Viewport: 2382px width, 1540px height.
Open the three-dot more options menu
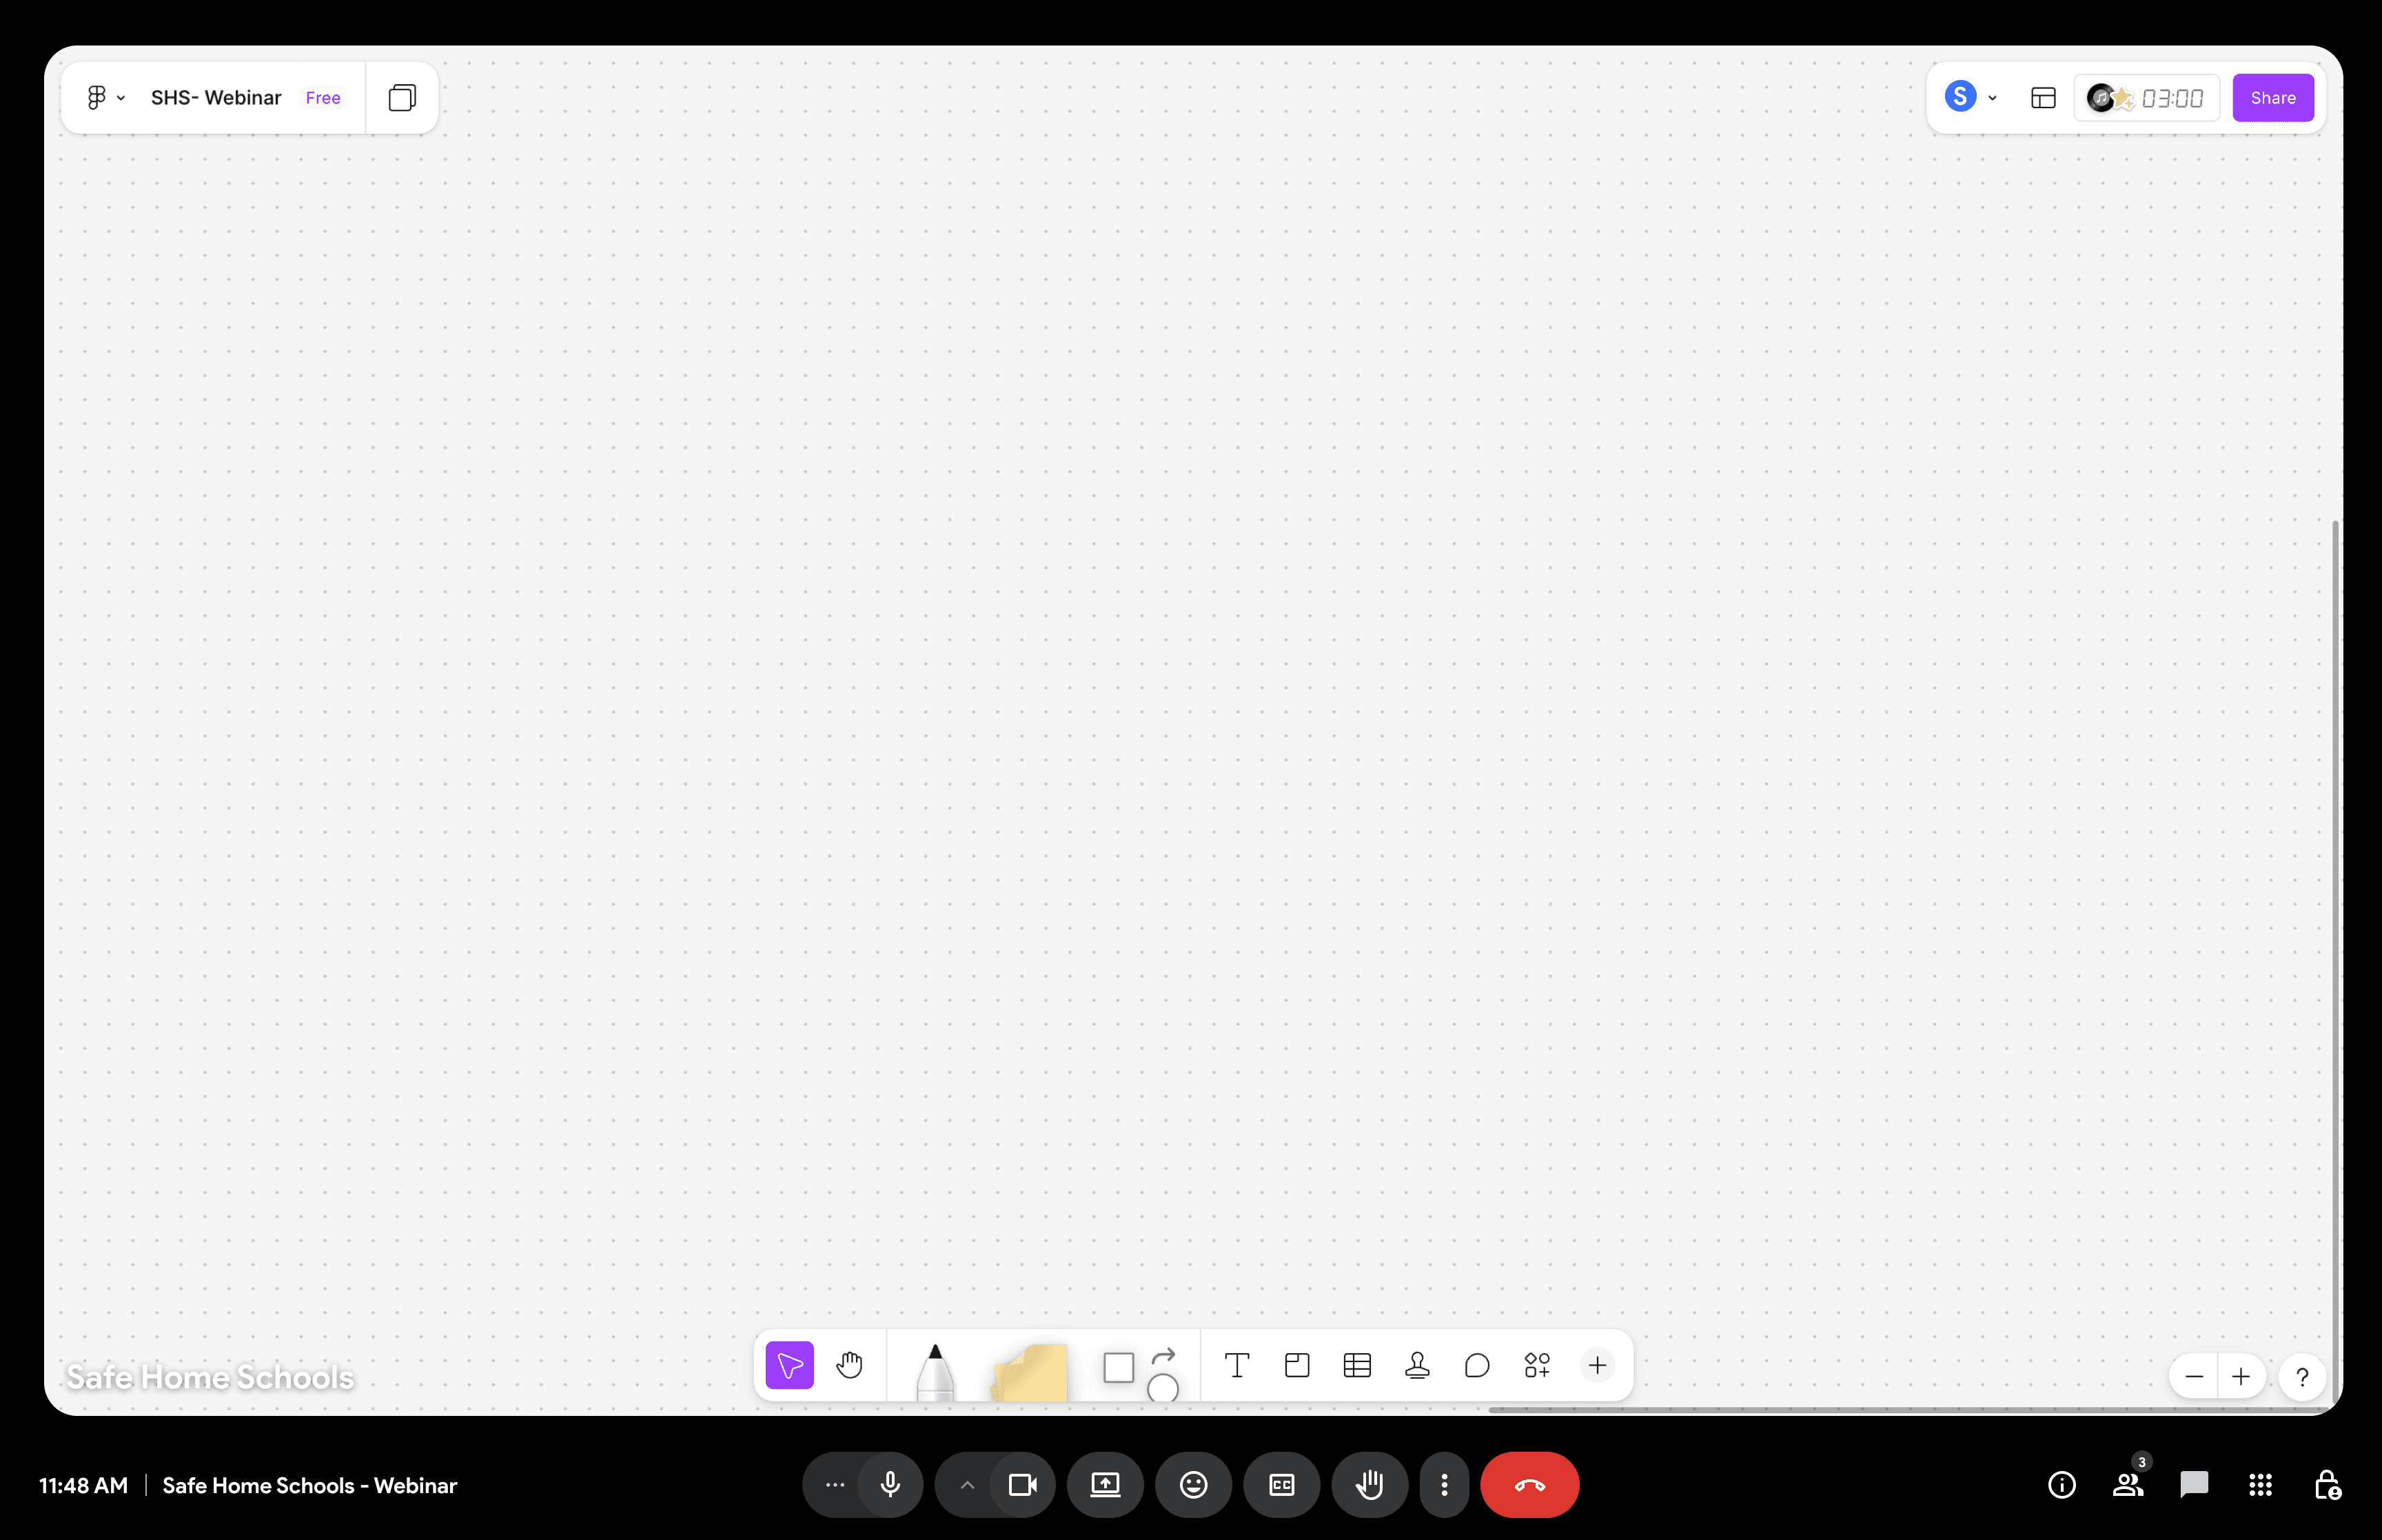click(1443, 1485)
